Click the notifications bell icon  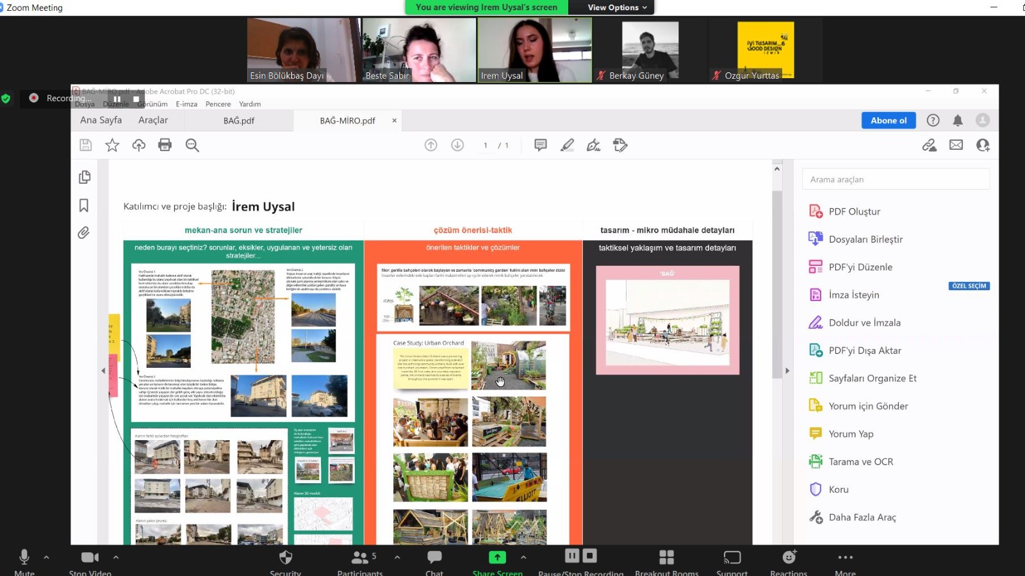[x=957, y=120]
